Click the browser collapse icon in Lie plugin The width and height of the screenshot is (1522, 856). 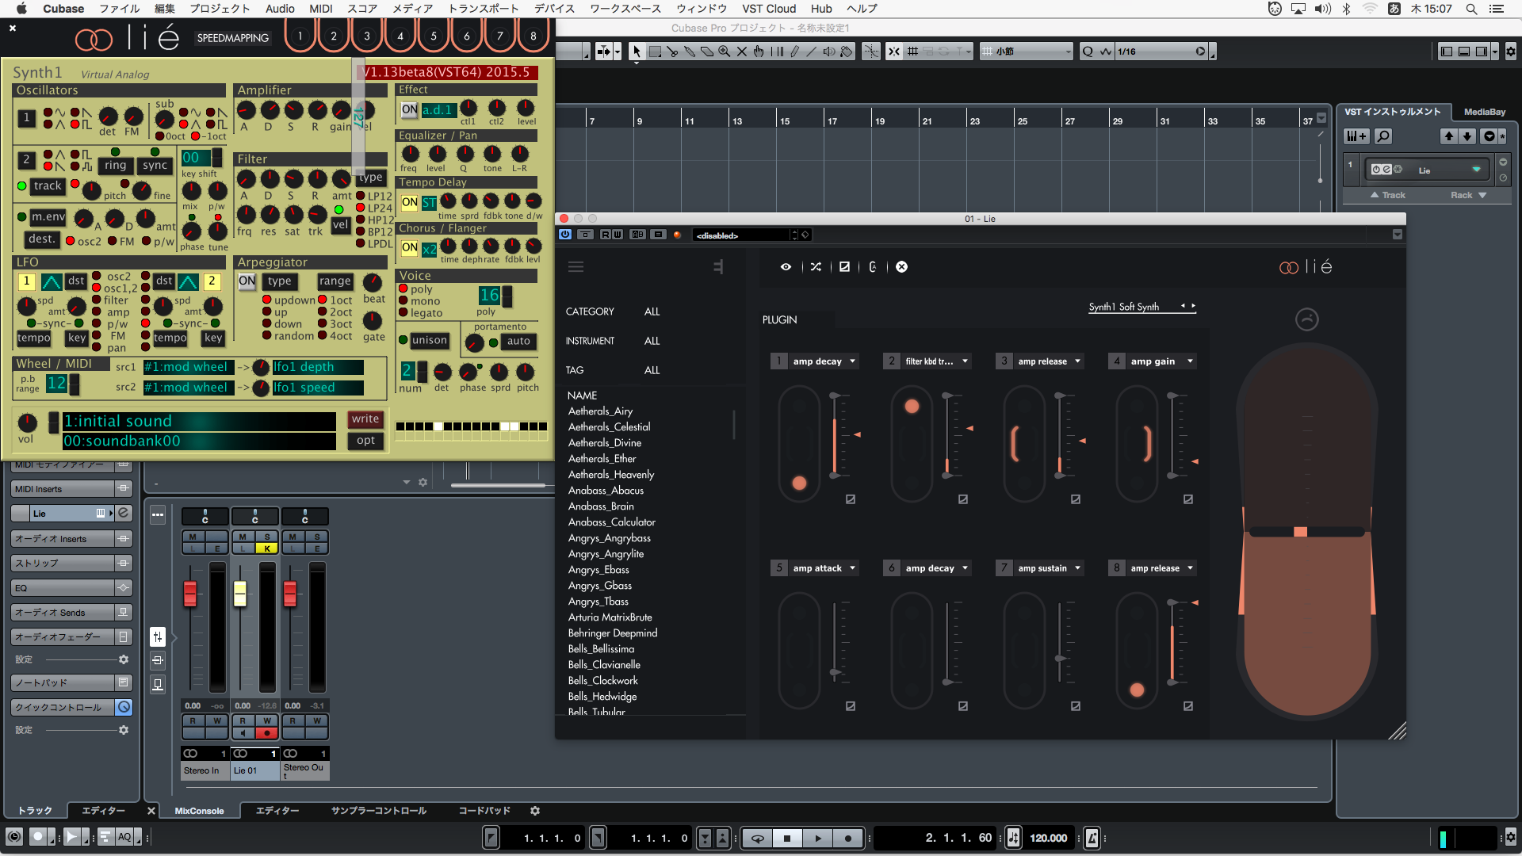718,267
